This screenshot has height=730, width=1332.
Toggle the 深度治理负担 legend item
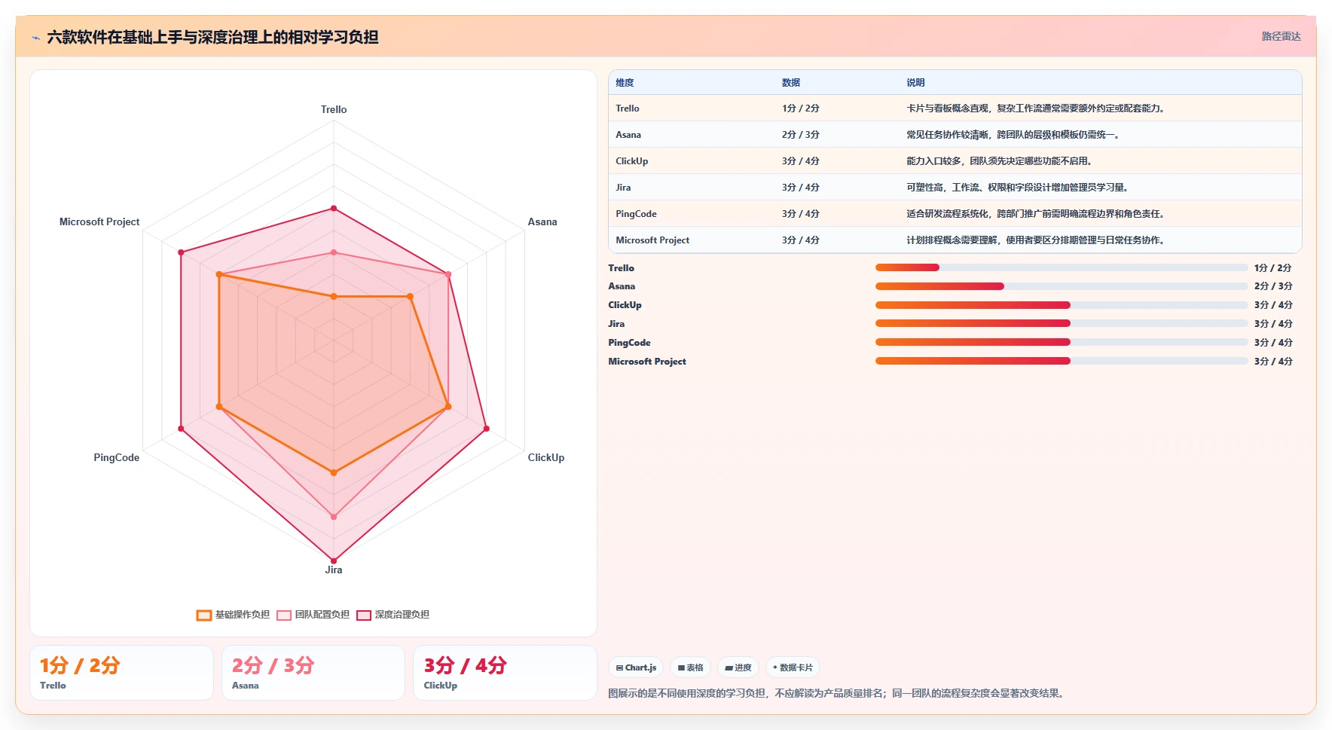coord(393,615)
